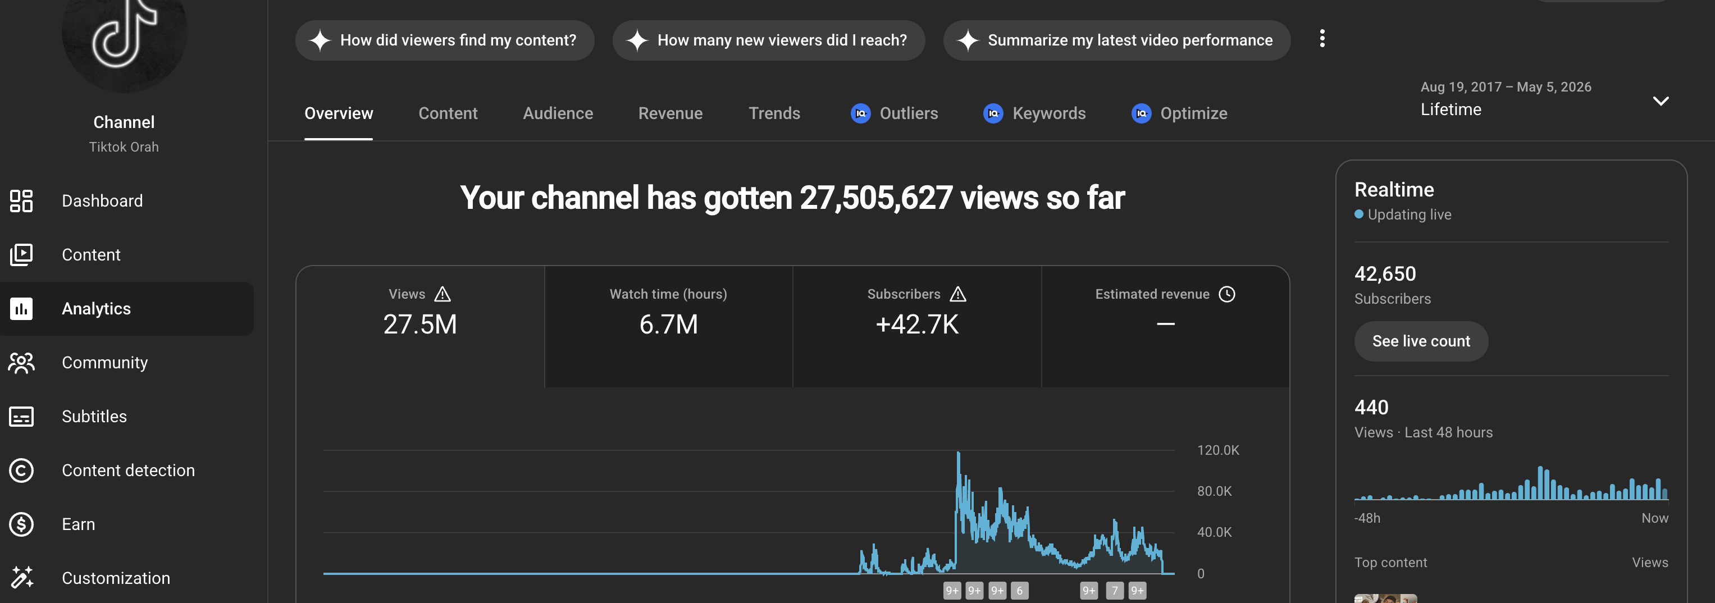Click the "Top content" heading
This screenshot has height=603, width=1715.
click(x=1390, y=563)
